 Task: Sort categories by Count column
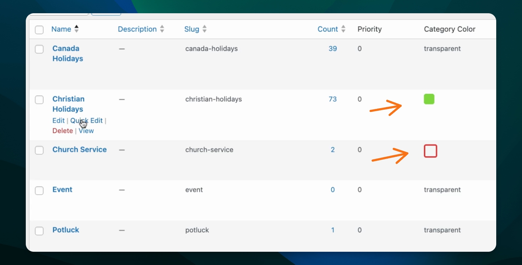coord(328,29)
